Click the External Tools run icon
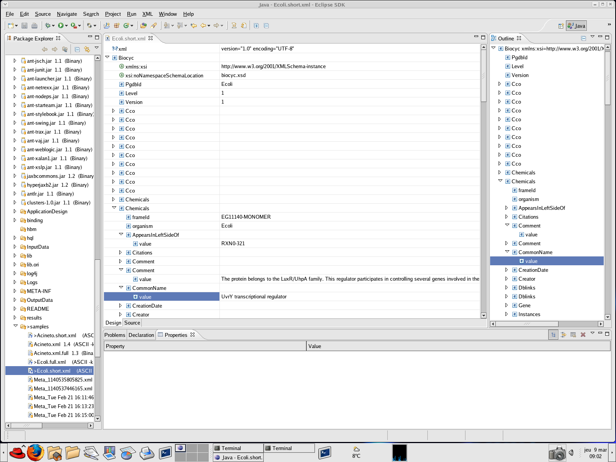616x462 pixels. 74,25
